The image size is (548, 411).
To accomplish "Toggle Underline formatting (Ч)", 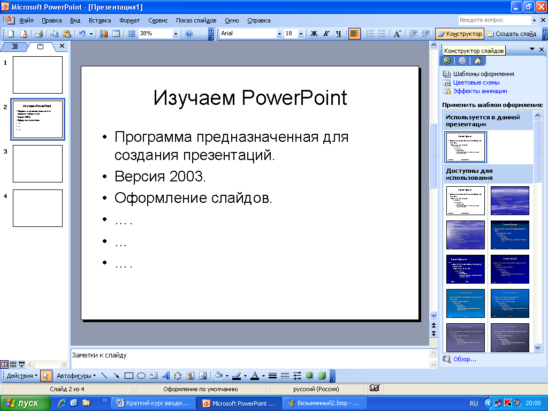I will pyautogui.click(x=338, y=34).
